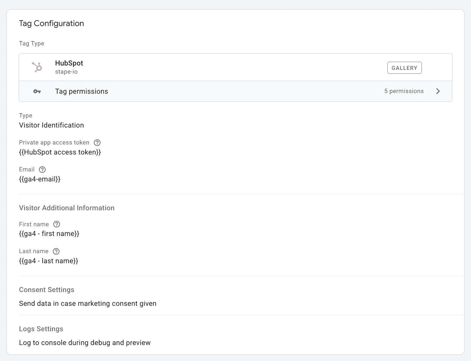Open help for Private app access token
471x361 pixels.
[x=97, y=143]
